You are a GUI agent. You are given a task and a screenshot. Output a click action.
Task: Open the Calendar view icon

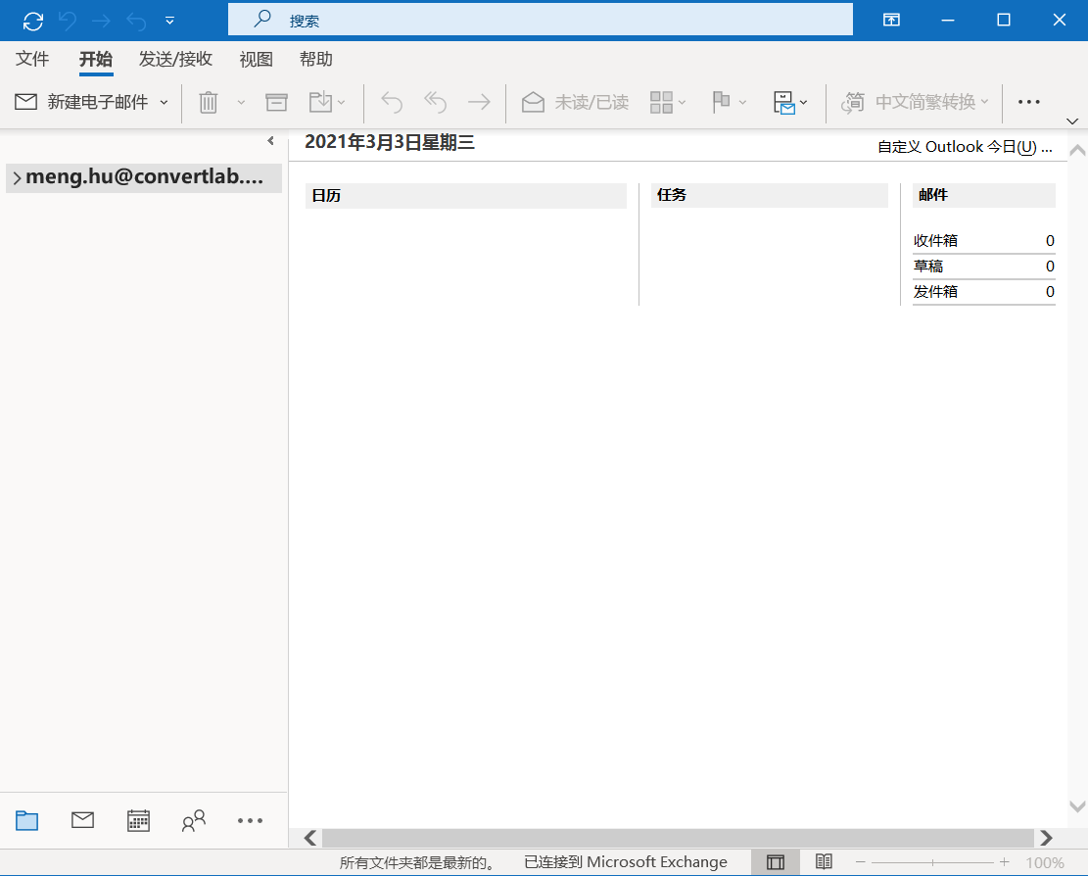click(x=138, y=820)
